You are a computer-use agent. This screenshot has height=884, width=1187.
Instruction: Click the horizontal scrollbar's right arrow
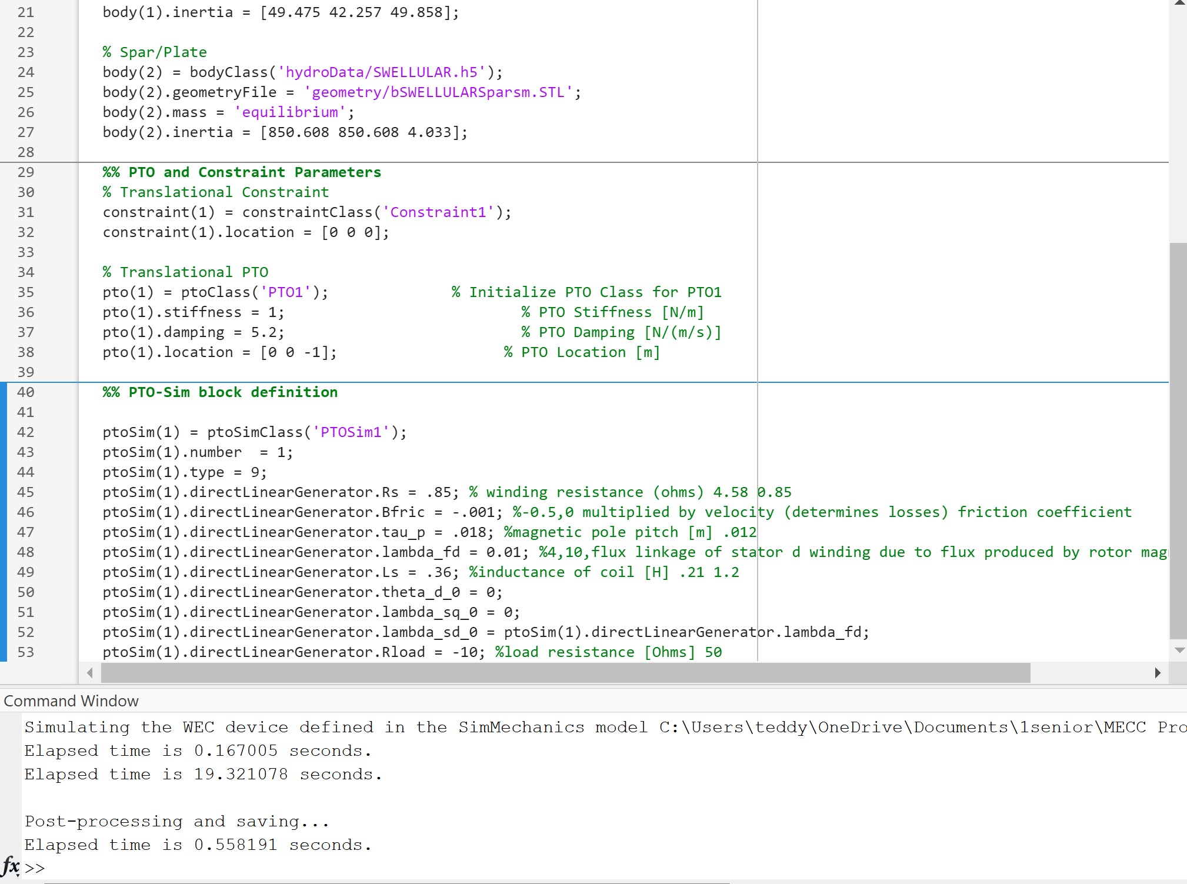[1157, 673]
